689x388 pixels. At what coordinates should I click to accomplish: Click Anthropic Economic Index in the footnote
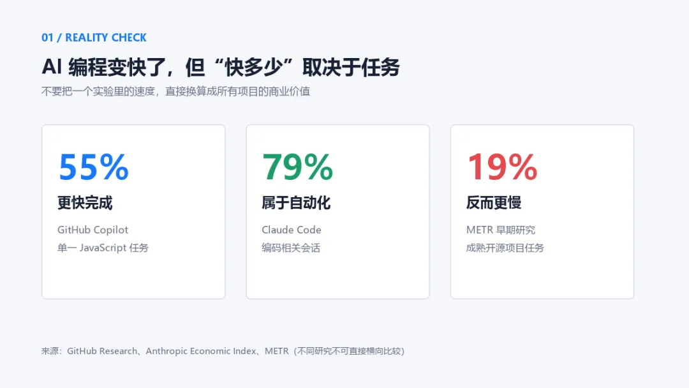[201, 351]
